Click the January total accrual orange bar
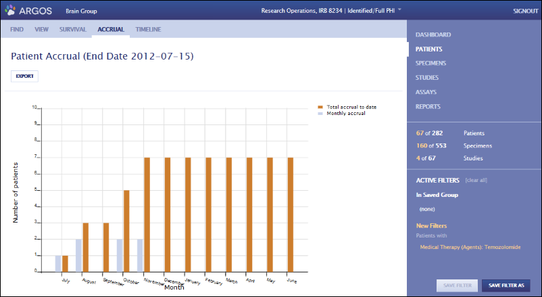Viewport: 542px width, 297px height. 188,214
